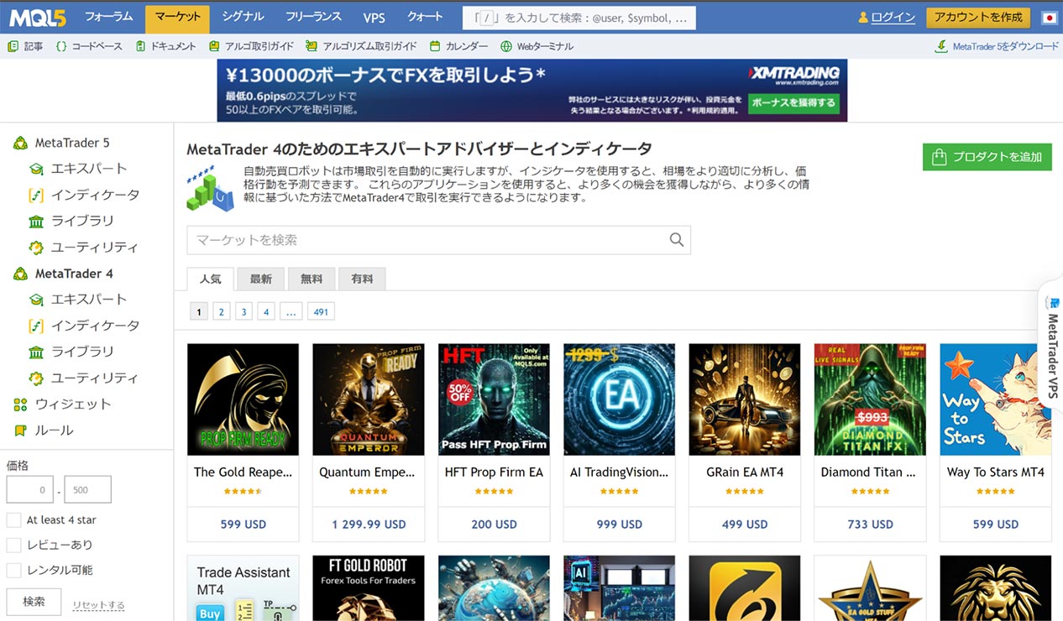Open the クォート menu

tap(425, 17)
